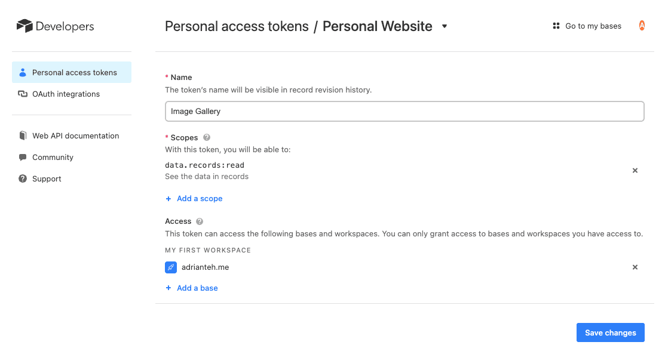Open the user account avatar
Image resolution: width=665 pixels, height=351 pixels.
coord(642,26)
